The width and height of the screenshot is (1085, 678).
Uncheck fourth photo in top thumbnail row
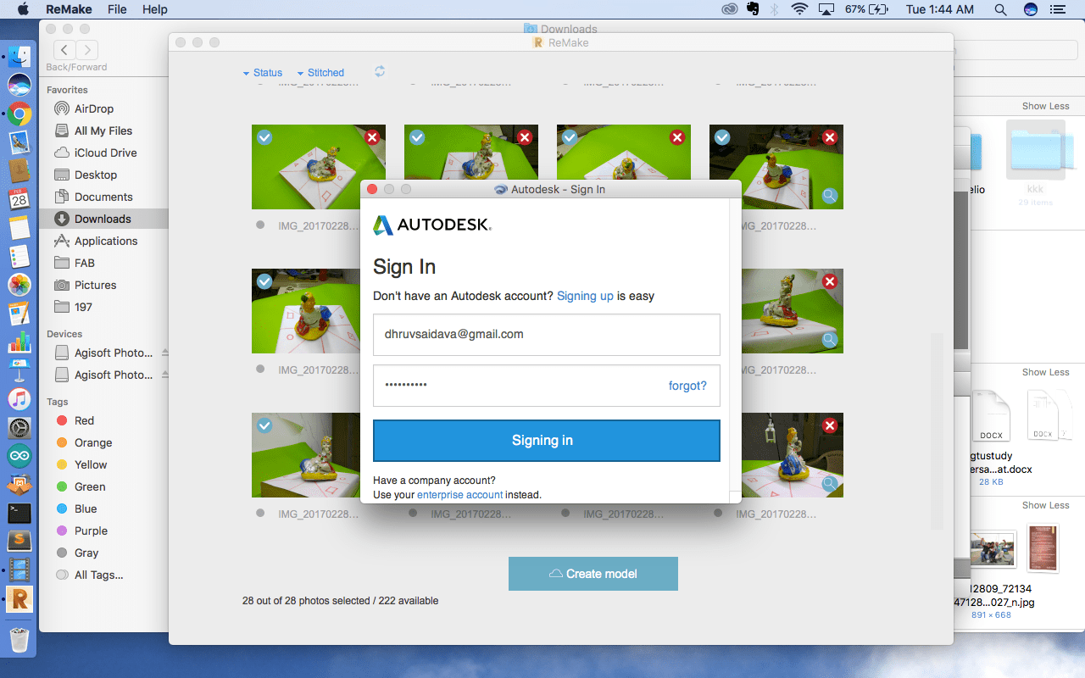722,137
